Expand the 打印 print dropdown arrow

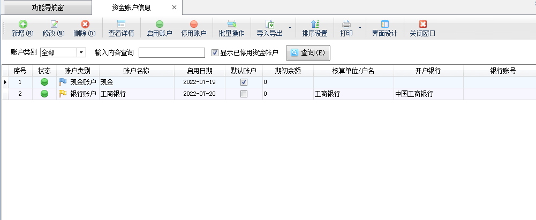(360, 27)
